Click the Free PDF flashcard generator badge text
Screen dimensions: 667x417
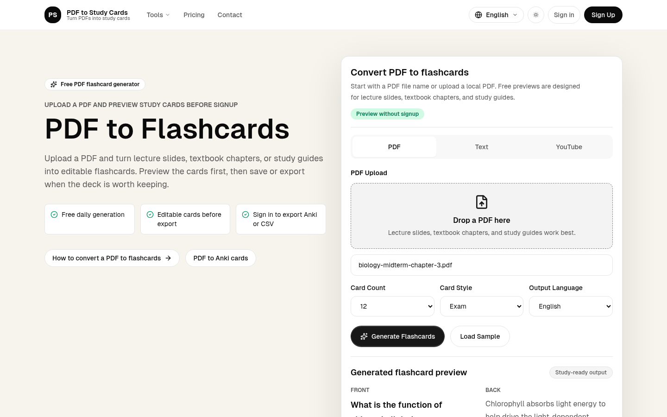100,84
